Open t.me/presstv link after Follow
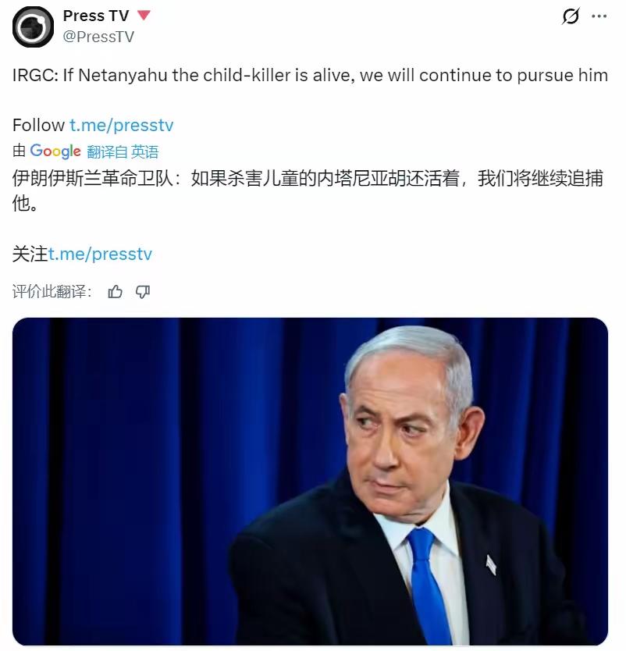The width and height of the screenshot is (626, 651). click(x=121, y=125)
